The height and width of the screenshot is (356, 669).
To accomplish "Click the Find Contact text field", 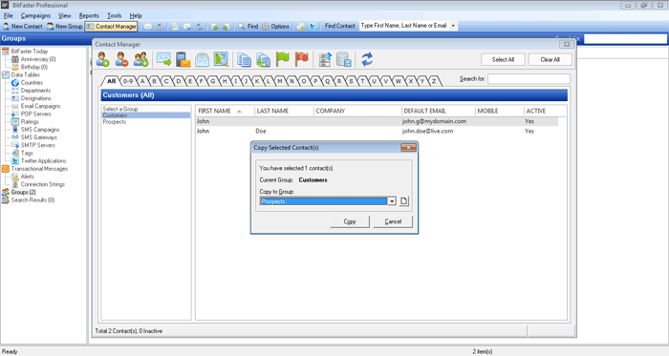I will tap(404, 26).
